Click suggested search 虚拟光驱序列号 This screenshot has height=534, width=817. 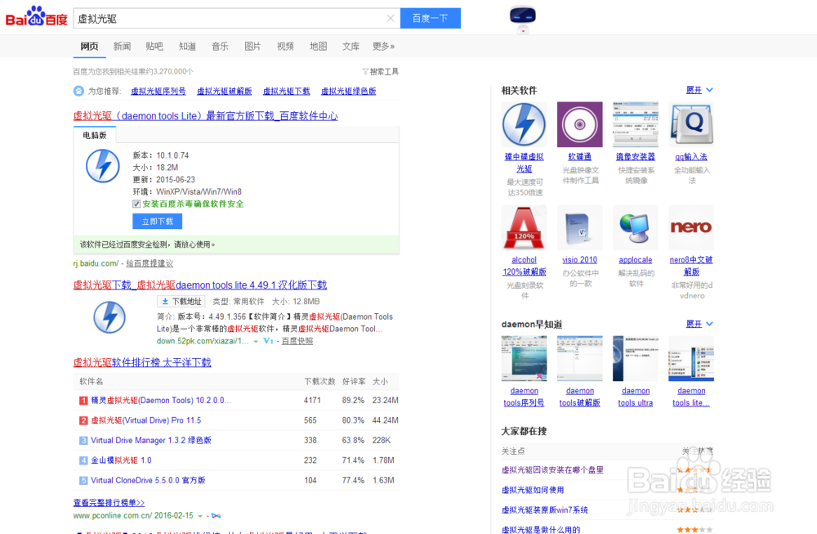tap(158, 92)
